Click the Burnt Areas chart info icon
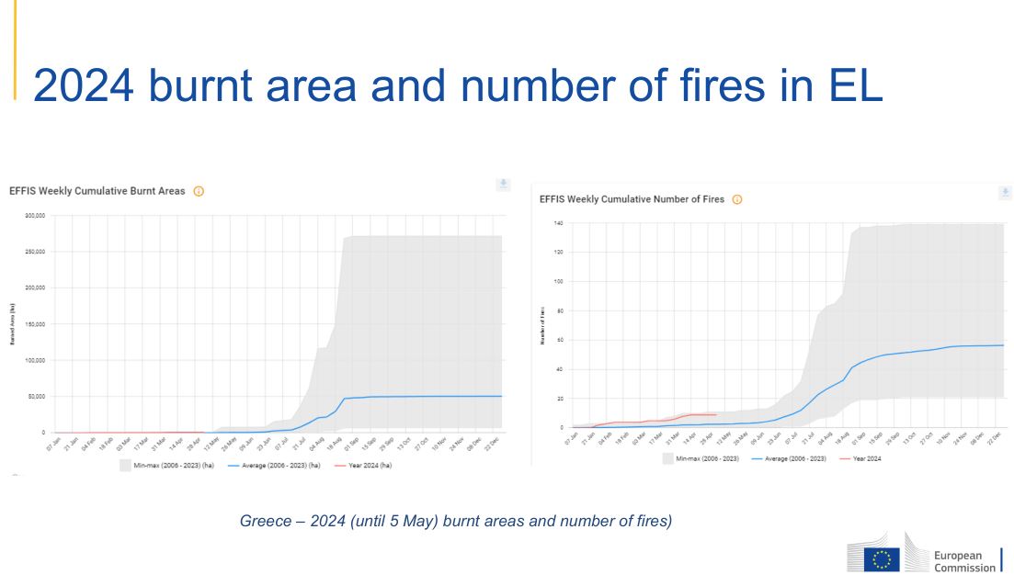Image resolution: width=1014 pixels, height=586 pixels. tap(199, 191)
